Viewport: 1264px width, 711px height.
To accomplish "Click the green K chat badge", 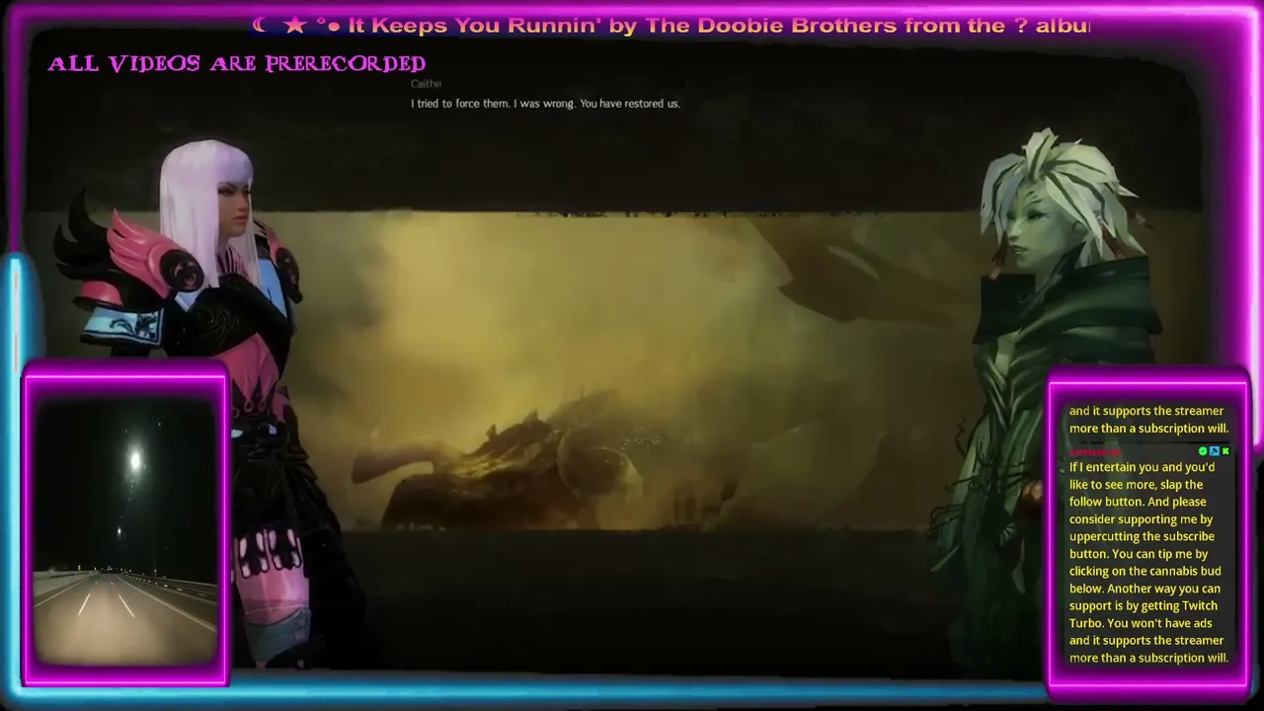I will (1225, 451).
